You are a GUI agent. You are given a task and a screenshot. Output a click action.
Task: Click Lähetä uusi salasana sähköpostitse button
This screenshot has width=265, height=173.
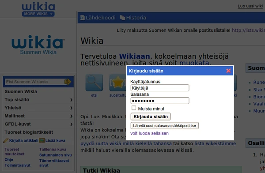[x=164, y=125]
